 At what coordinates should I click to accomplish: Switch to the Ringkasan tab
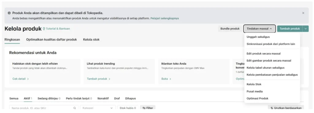tap(12, 40)
